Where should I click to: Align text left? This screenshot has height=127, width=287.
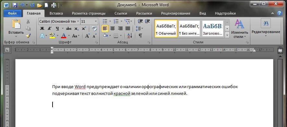click(105, 29)
